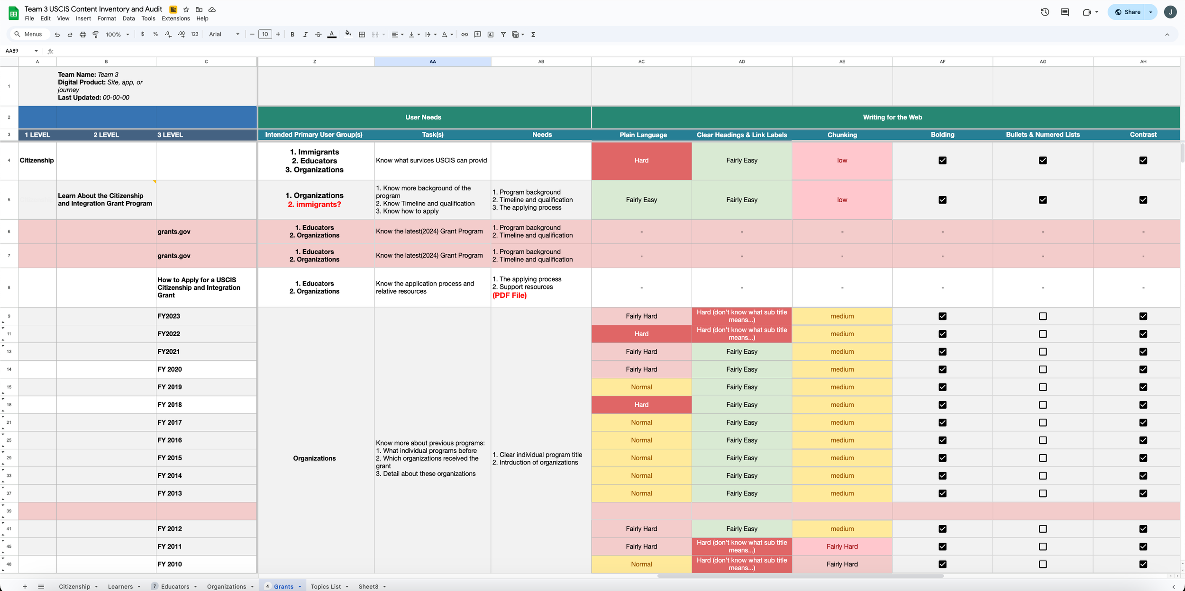The height and width of the screenshot is (591, 1185).
Task: Switch to the Topics List sheet tab
Action: 326,587
